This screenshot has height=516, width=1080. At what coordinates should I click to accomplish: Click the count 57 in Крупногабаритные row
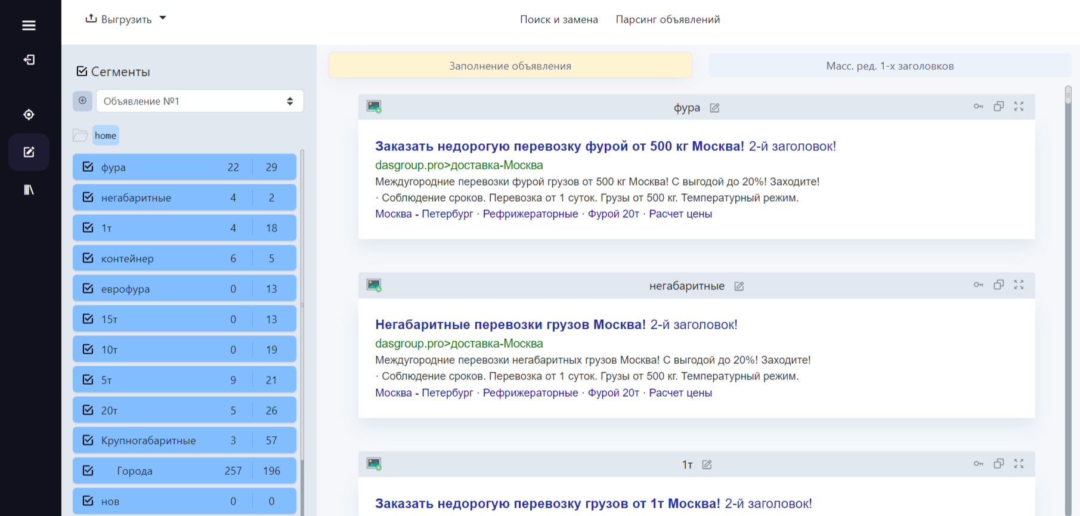(271, 440)
